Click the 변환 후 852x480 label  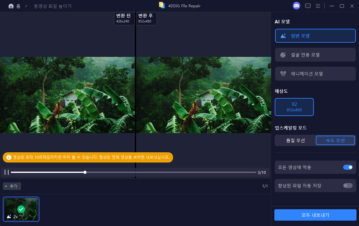click(147, 18)
